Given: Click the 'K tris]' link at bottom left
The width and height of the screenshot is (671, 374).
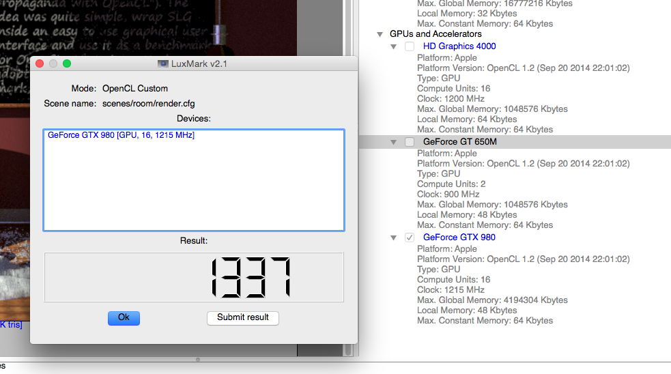Looking at the screenshot, I should [x=11, y=325].
